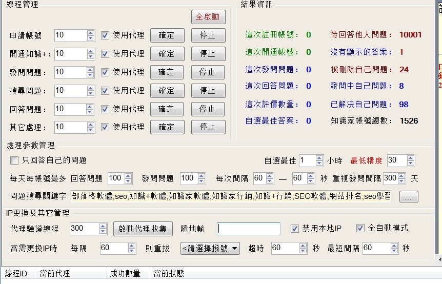
Task: Uncheck 使用代理 for 申請帳號 row
Action: point(105,35)
